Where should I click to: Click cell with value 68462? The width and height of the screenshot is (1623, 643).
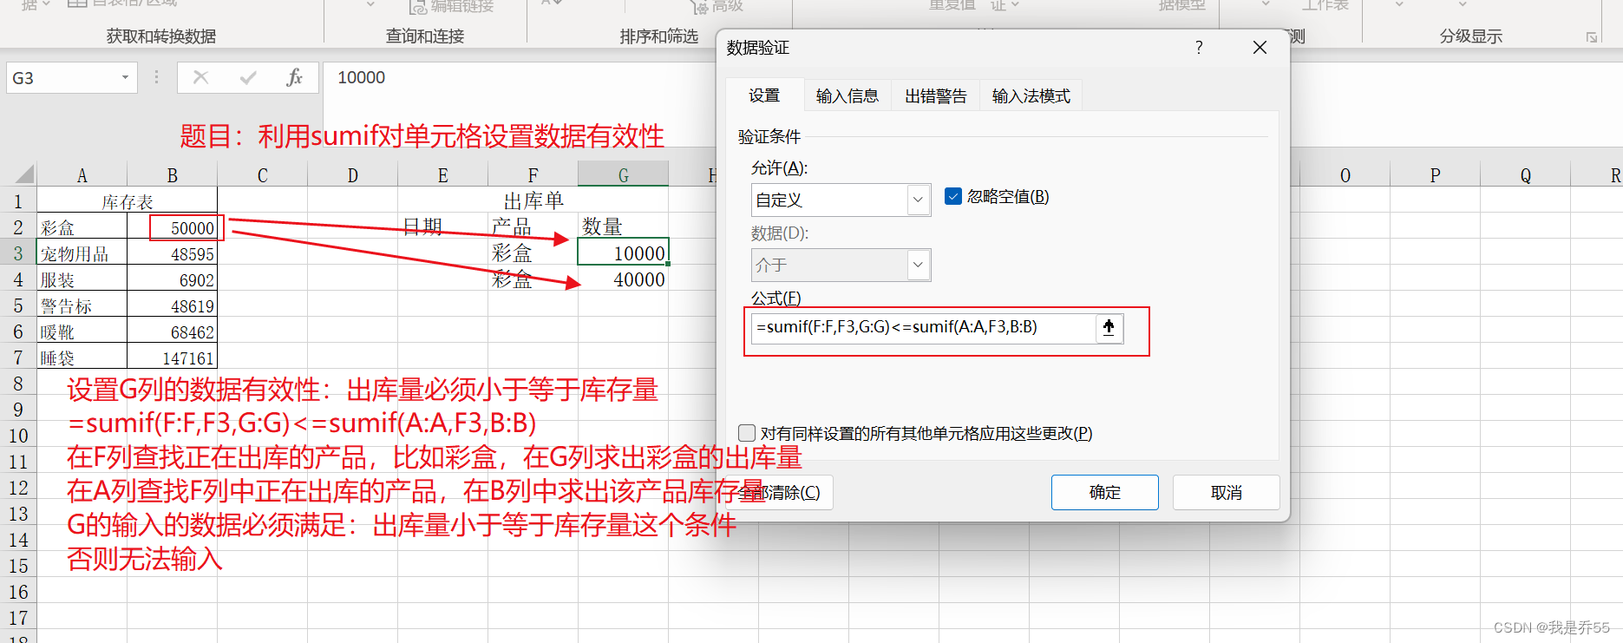pos(172,331)
